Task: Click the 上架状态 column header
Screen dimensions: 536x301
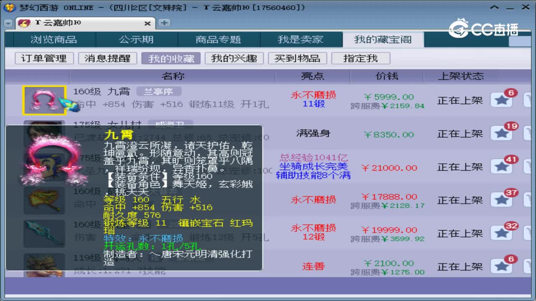Action: click(x=460, y=76)
